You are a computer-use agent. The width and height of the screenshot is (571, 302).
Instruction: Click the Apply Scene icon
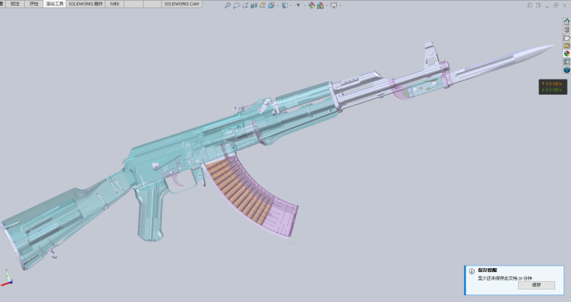pos(320,6)
